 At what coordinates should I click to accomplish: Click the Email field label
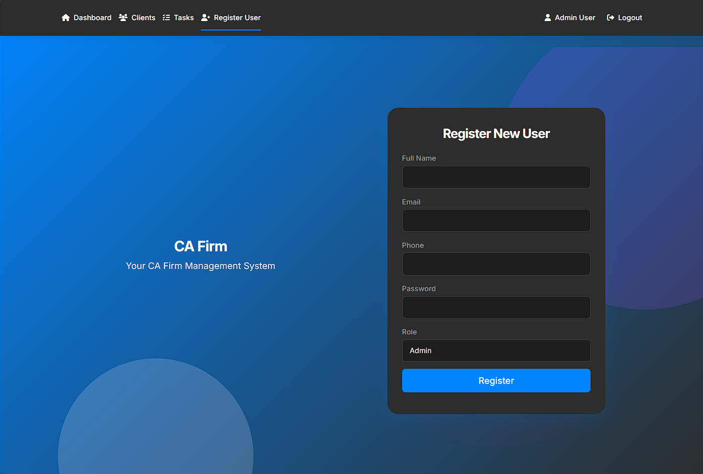tap(411, 202)
